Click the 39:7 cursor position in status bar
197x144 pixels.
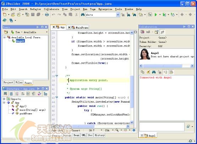tap(92, 130)
